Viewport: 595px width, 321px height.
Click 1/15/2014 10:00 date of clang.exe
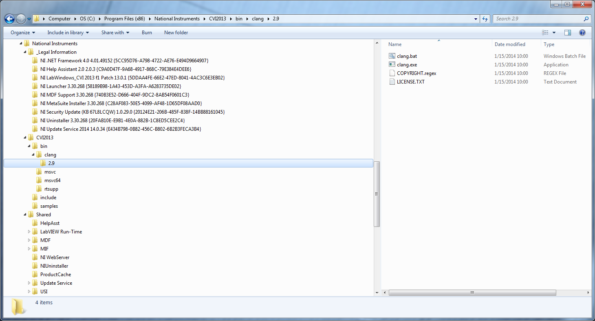[511, 65]
